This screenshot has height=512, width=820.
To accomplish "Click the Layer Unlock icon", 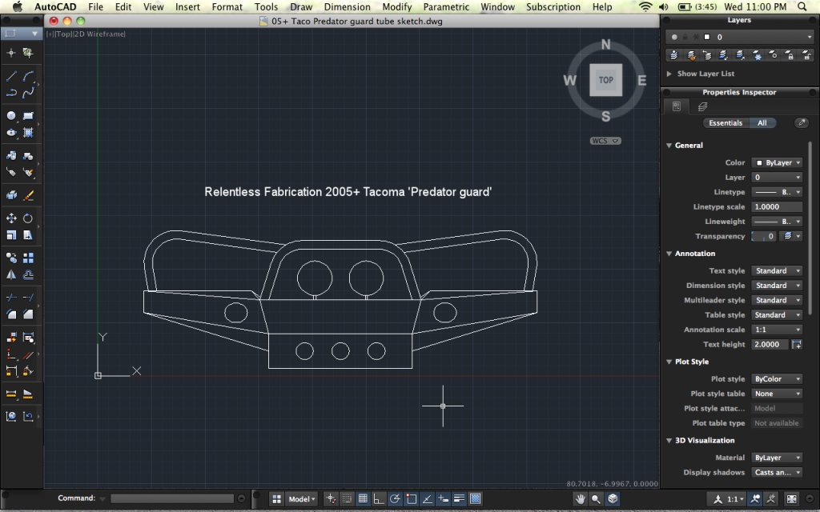I will tap(806, 55).
